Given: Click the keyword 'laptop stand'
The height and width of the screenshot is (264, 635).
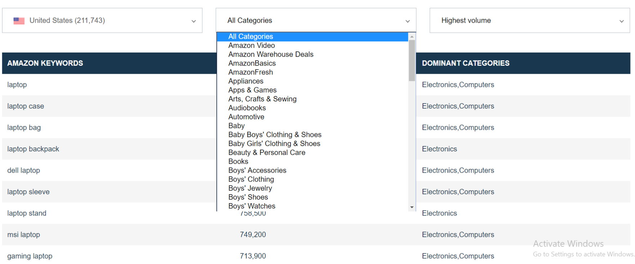Looking at the screenshot, I should [27, 213].
